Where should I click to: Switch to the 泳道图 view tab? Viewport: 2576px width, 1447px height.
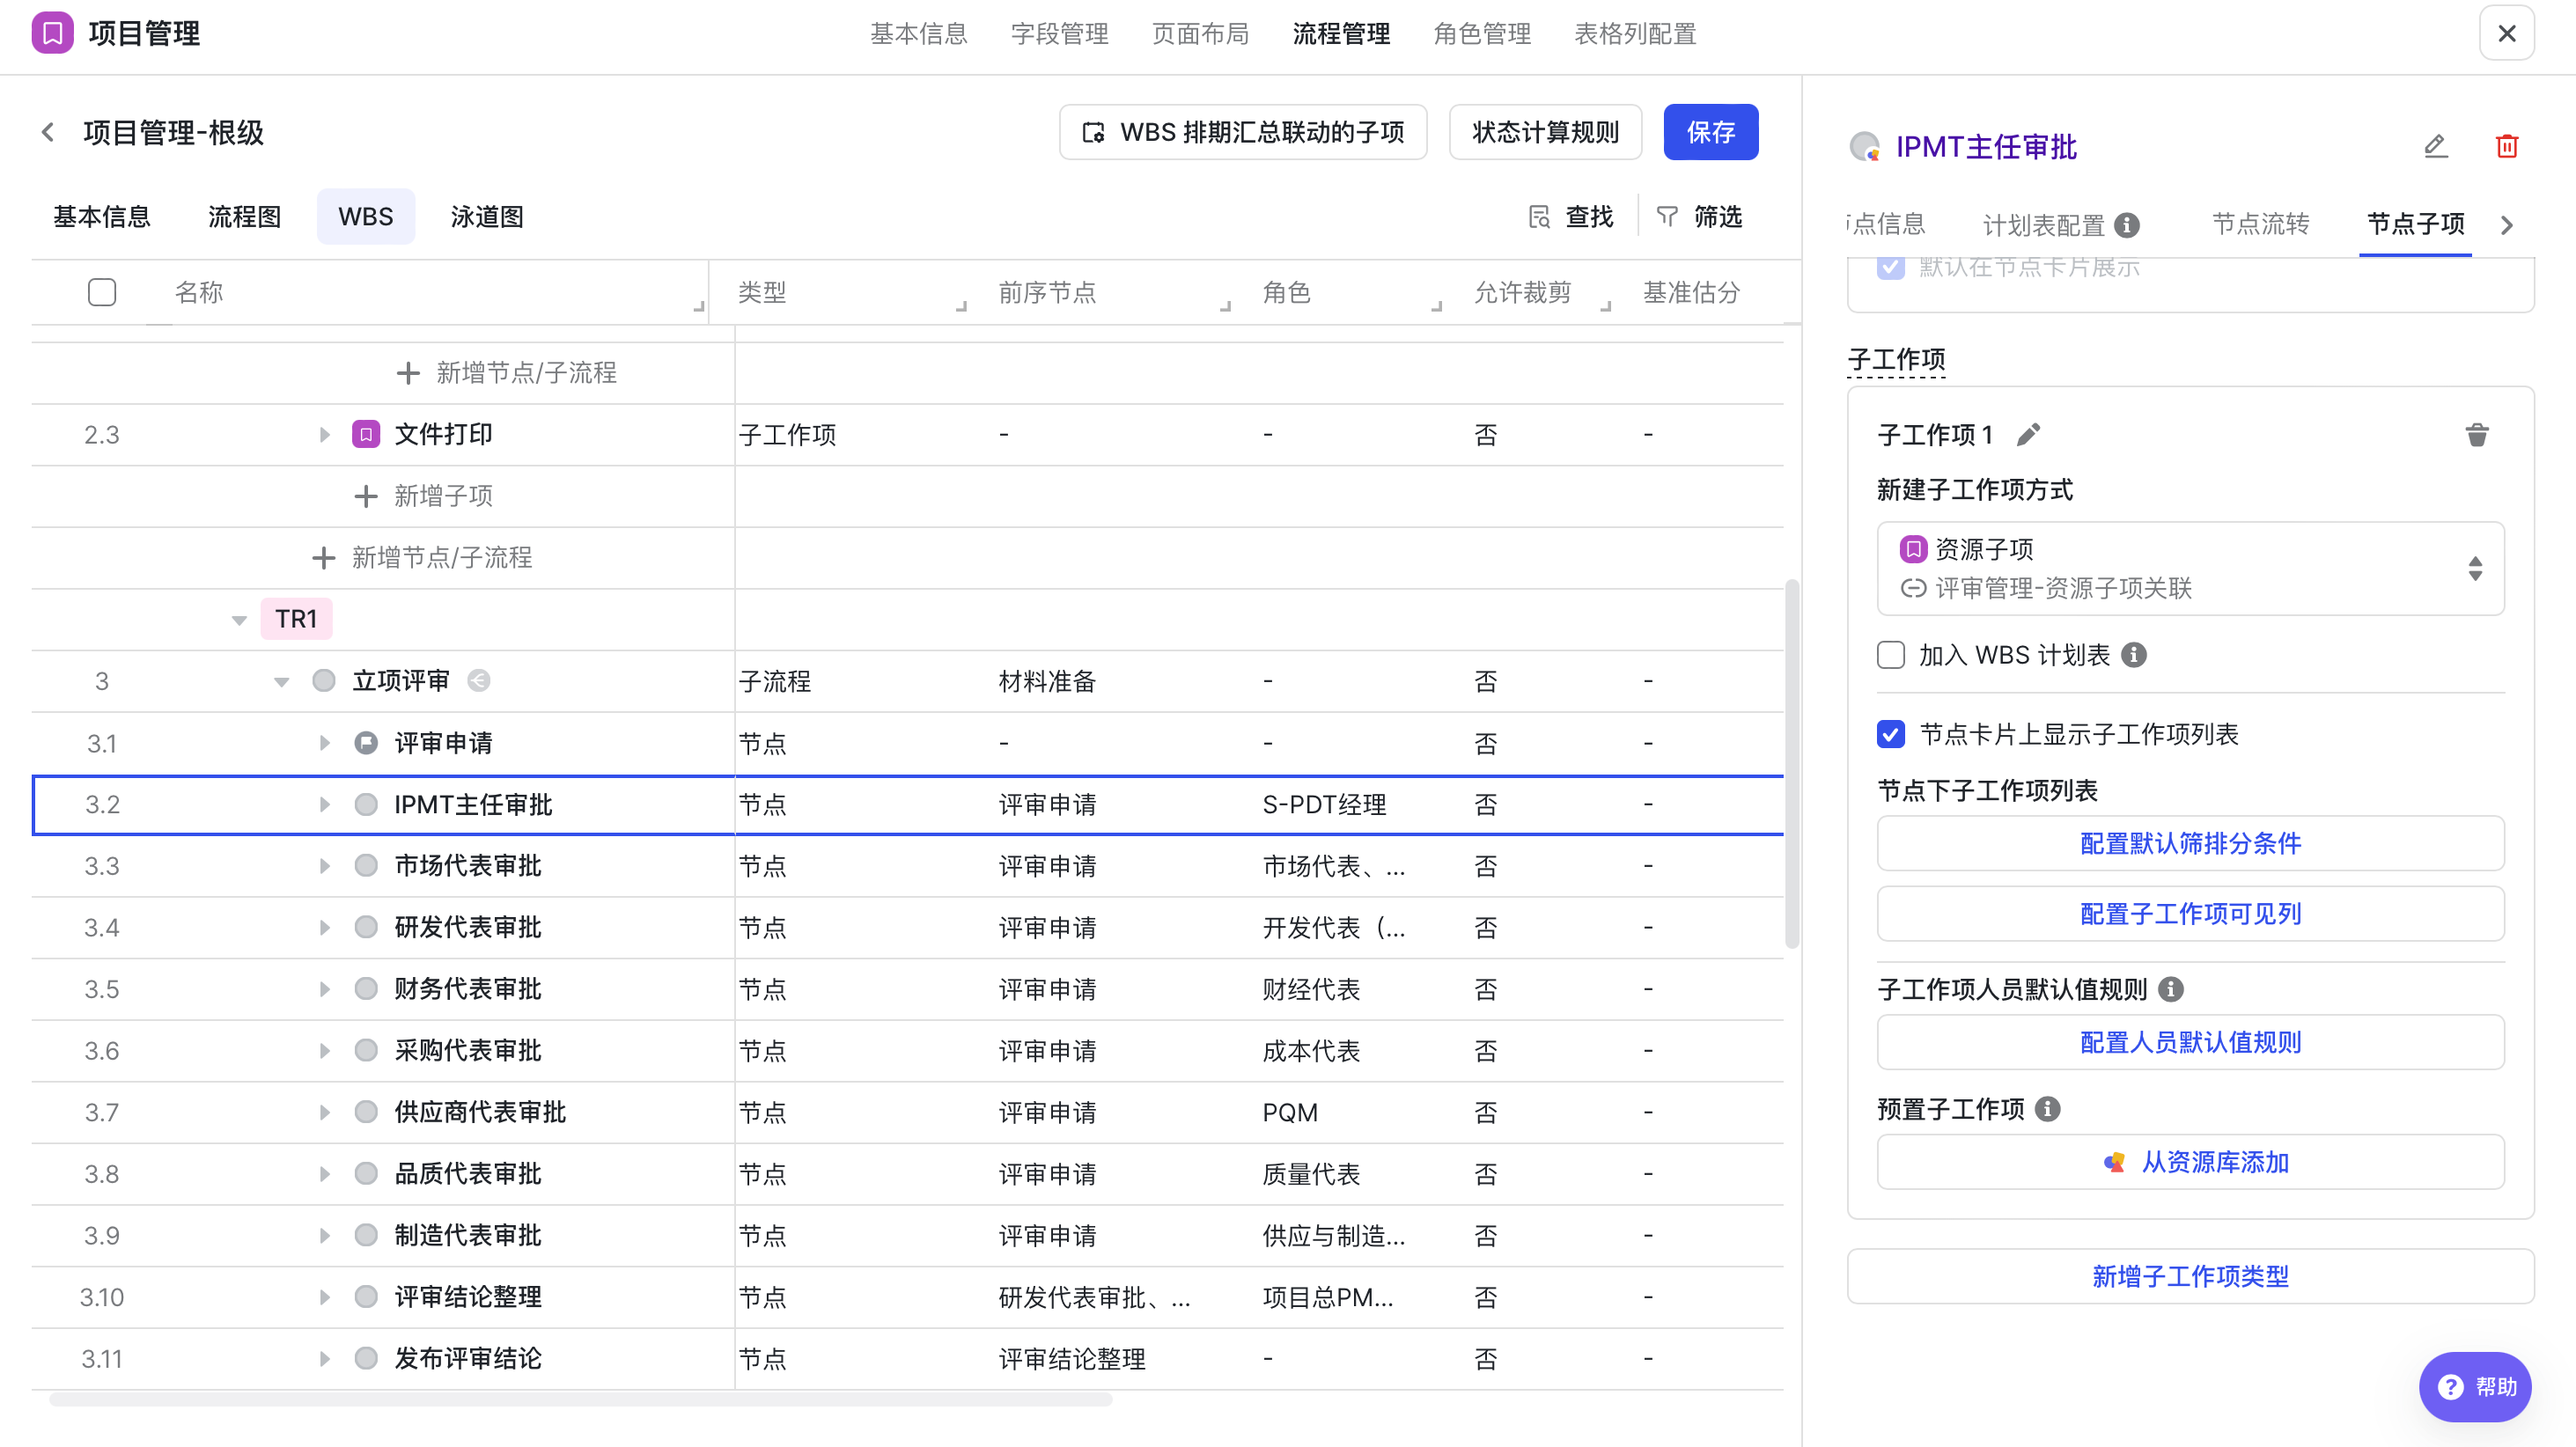pos(487,217)
